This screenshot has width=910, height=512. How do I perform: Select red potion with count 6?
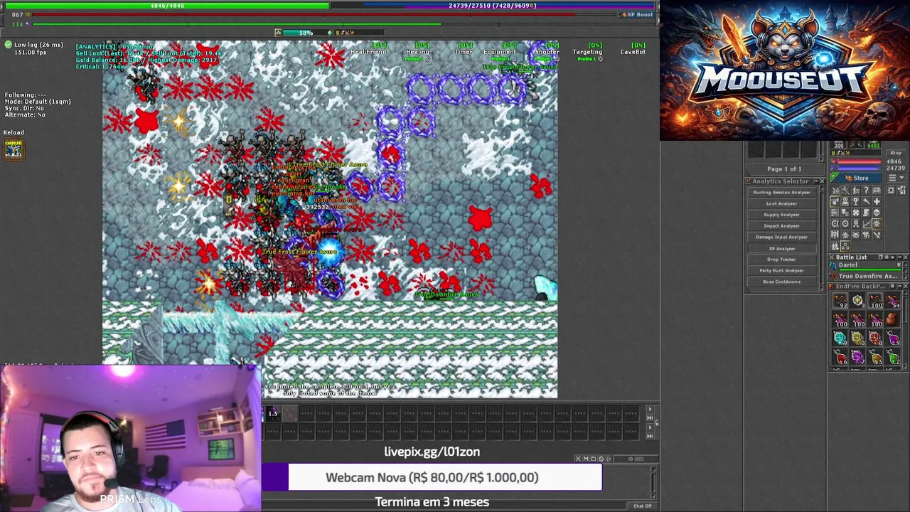click(840, 357)
